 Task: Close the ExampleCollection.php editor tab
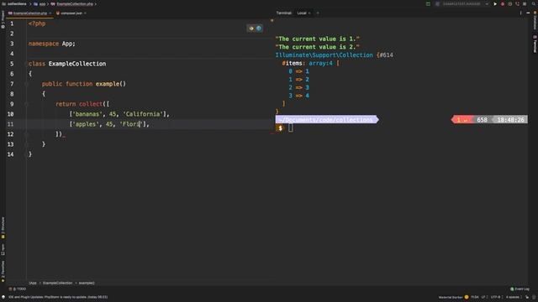pos(50,13)
